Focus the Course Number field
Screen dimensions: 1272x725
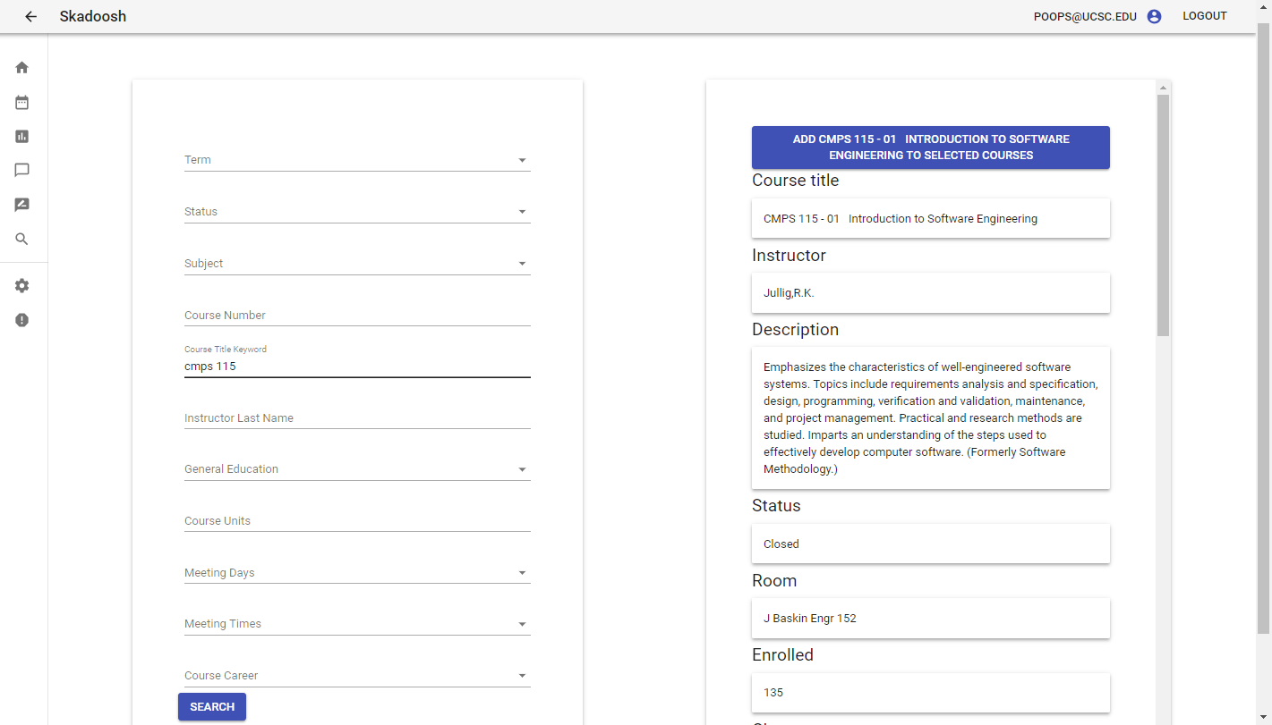tap(357, 316)
